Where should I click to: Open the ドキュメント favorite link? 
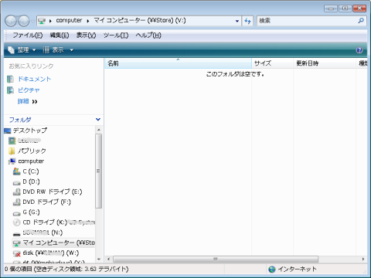[x=34, y=79]
